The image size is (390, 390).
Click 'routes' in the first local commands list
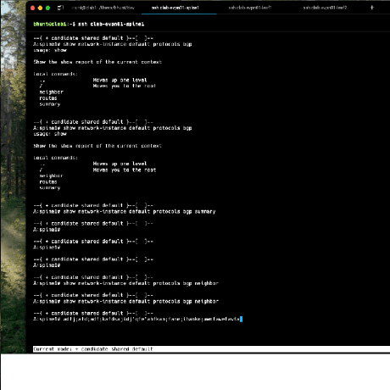pos(48,98)
